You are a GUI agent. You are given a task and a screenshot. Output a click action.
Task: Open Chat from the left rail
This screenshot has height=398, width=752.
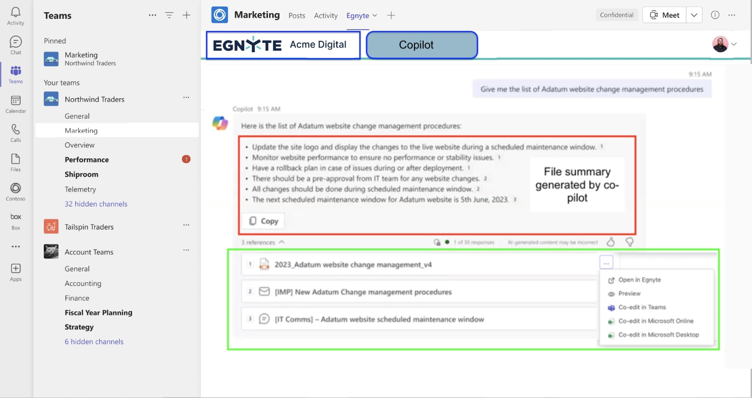[x=16, y=45]
